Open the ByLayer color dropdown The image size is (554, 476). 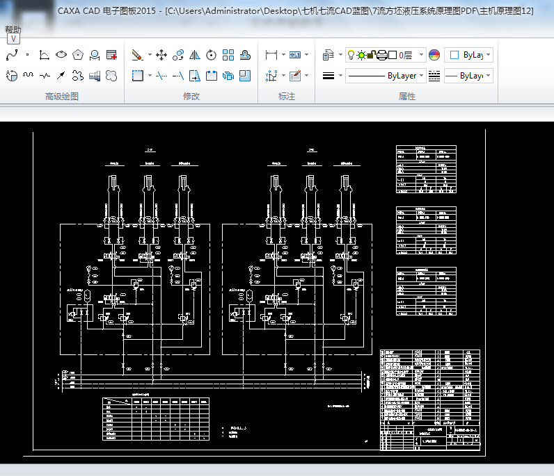489,55
